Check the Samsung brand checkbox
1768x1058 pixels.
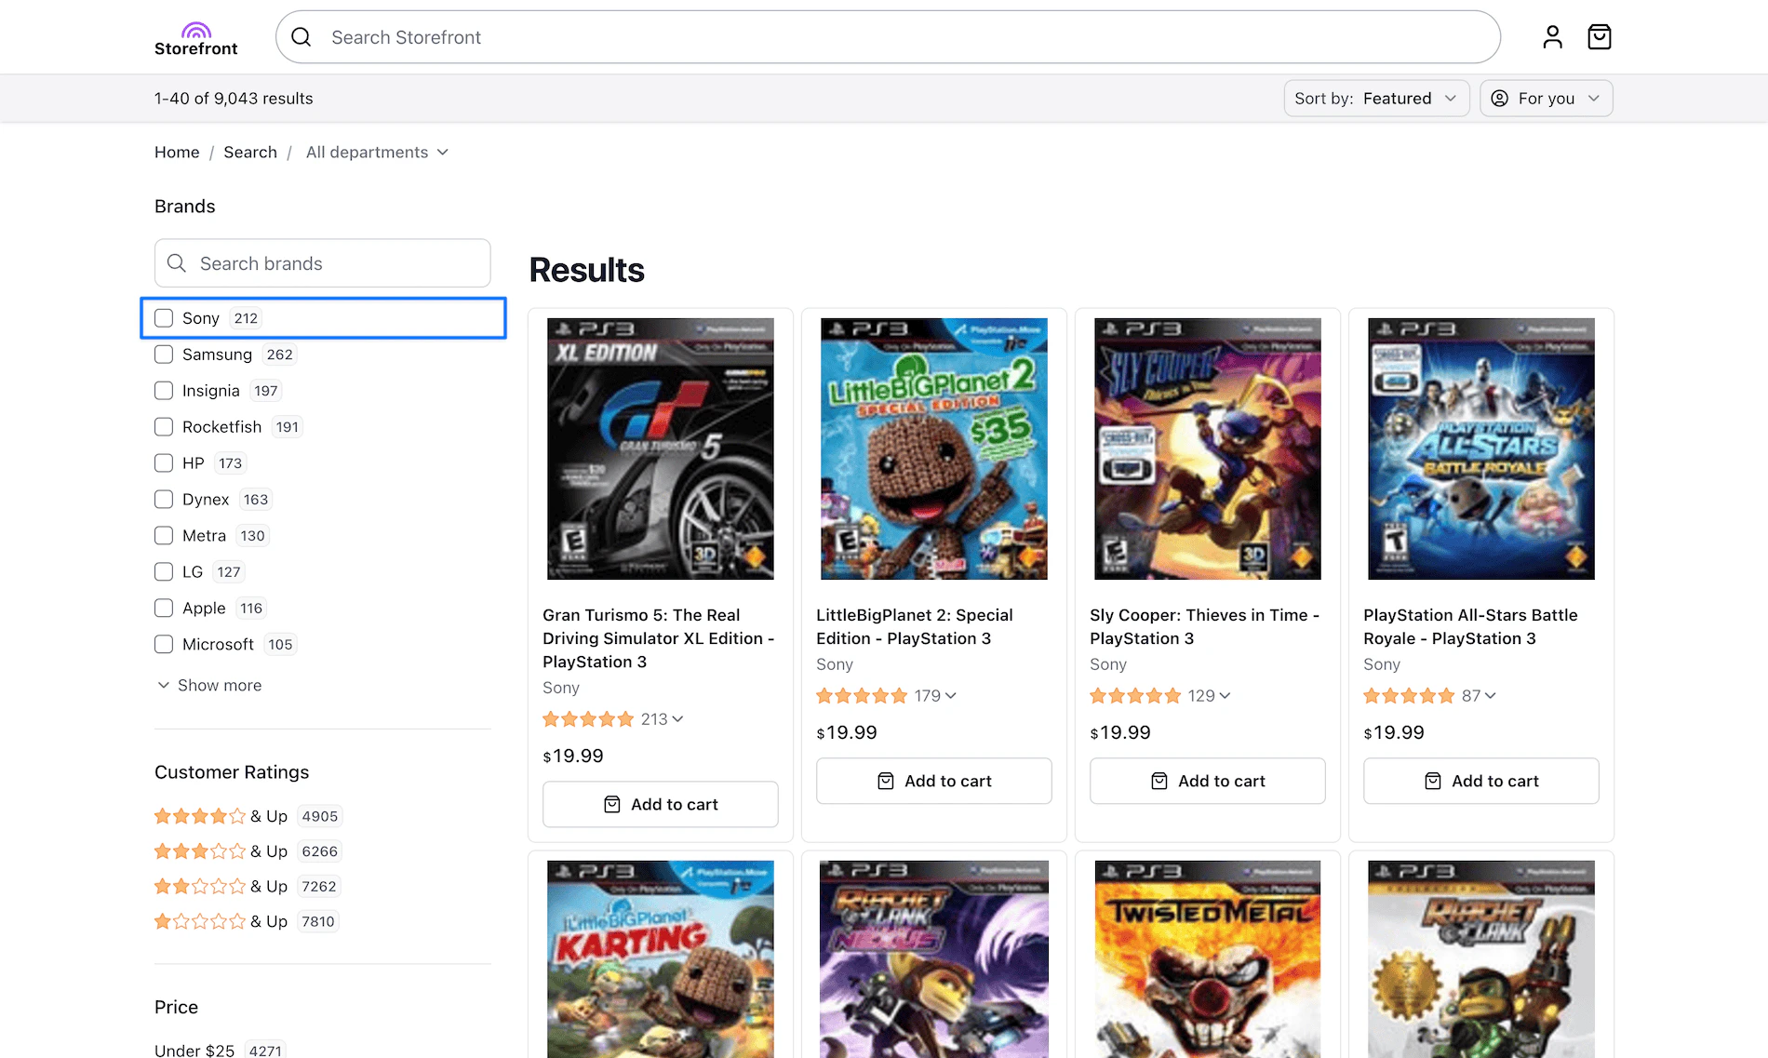164,354
